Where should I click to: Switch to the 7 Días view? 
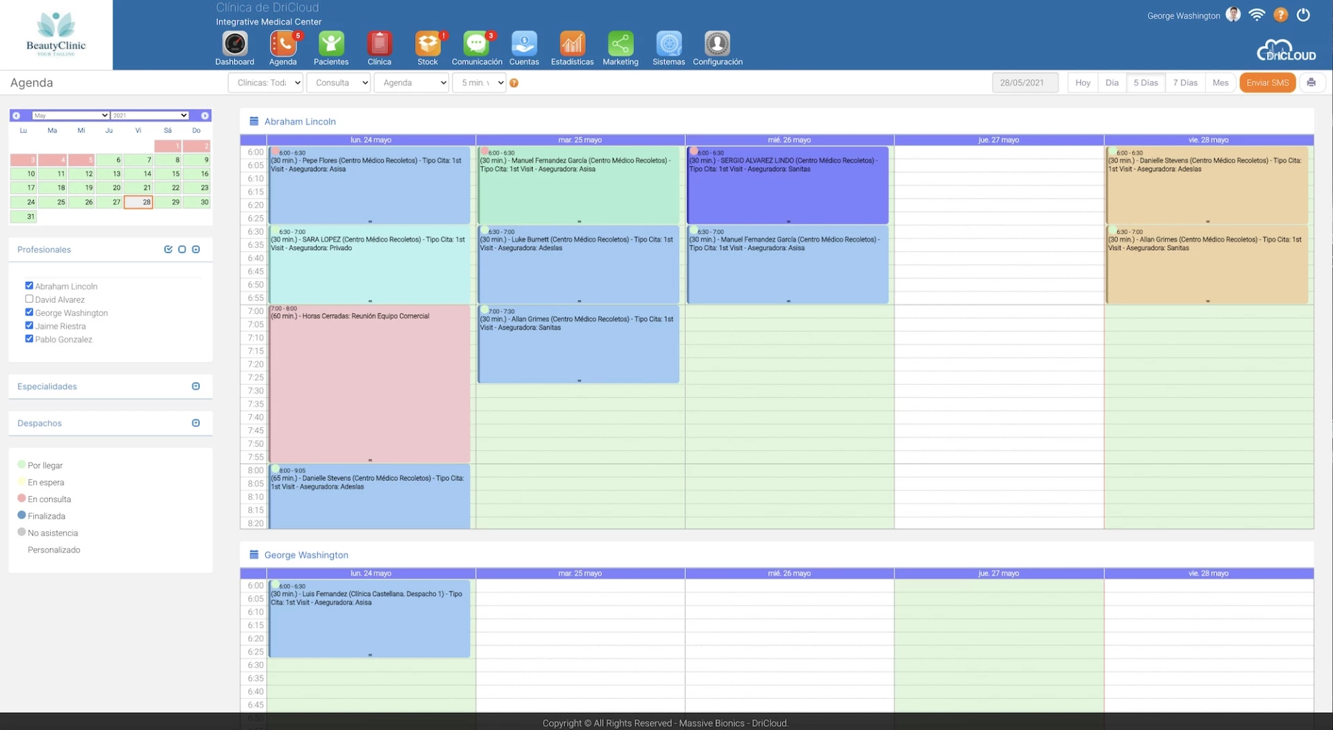click(1185, 82)
